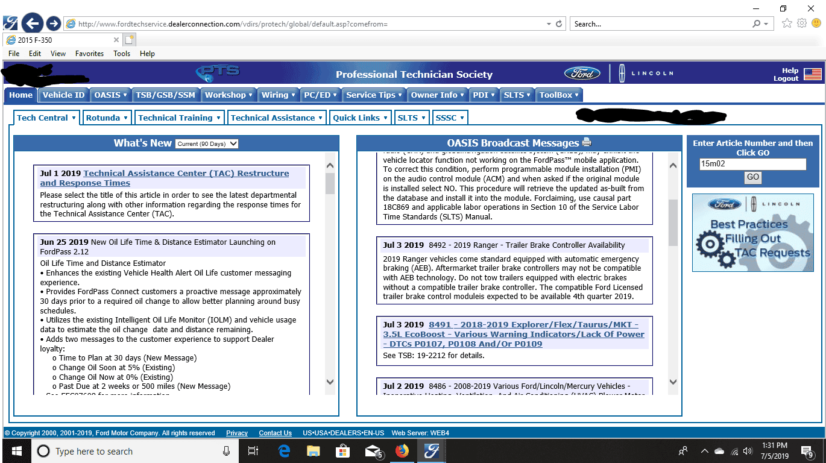Open browser Tools gear icon
Viewport: 826px width, 463px height.
(802, 24)
